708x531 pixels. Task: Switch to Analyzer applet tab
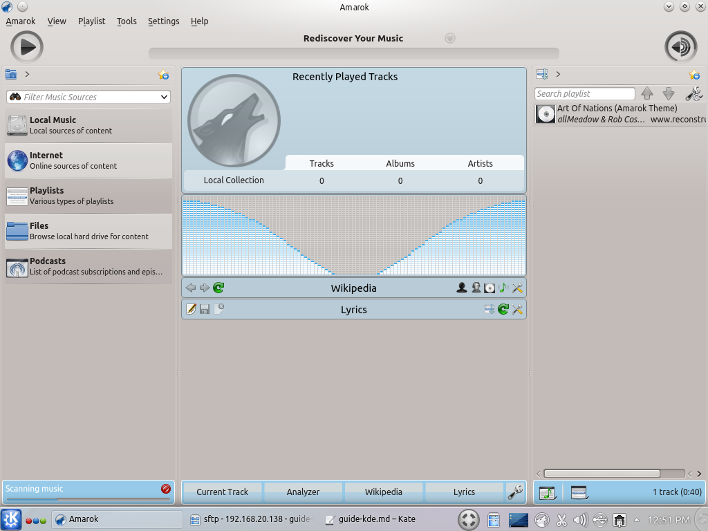tap(303, 492)
